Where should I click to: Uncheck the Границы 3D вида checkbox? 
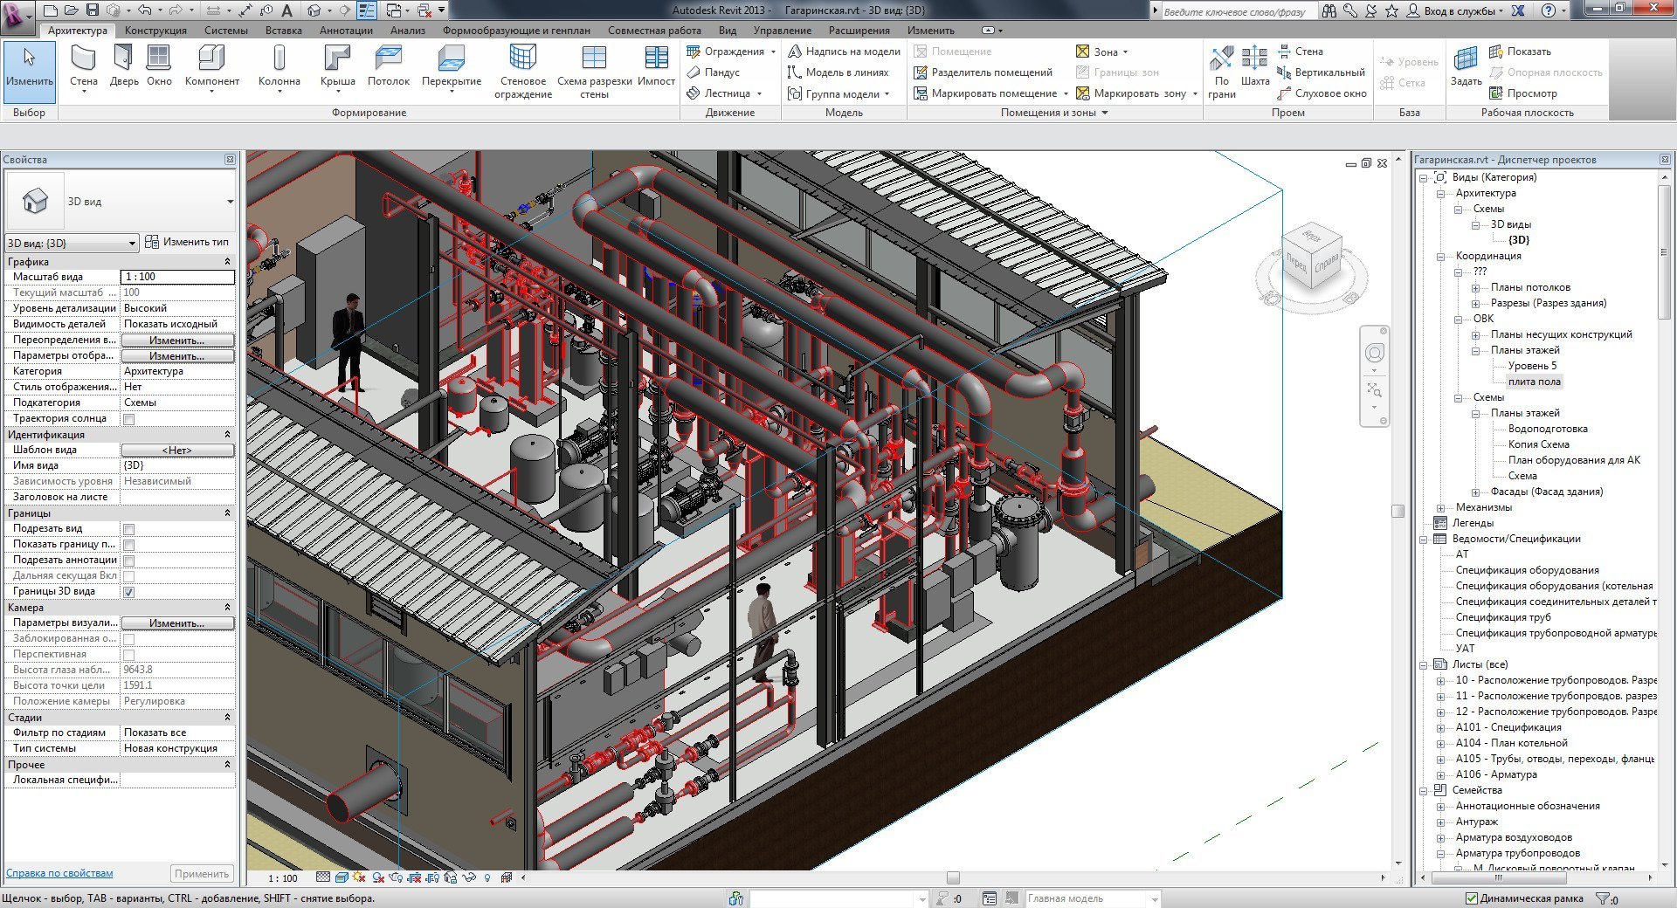click(128, 592)
